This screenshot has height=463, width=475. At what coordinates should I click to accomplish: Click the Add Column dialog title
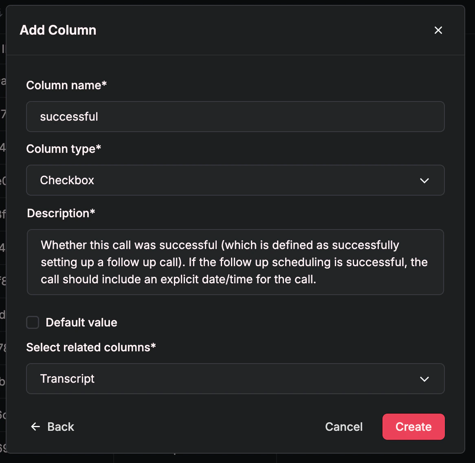(57, 30)
